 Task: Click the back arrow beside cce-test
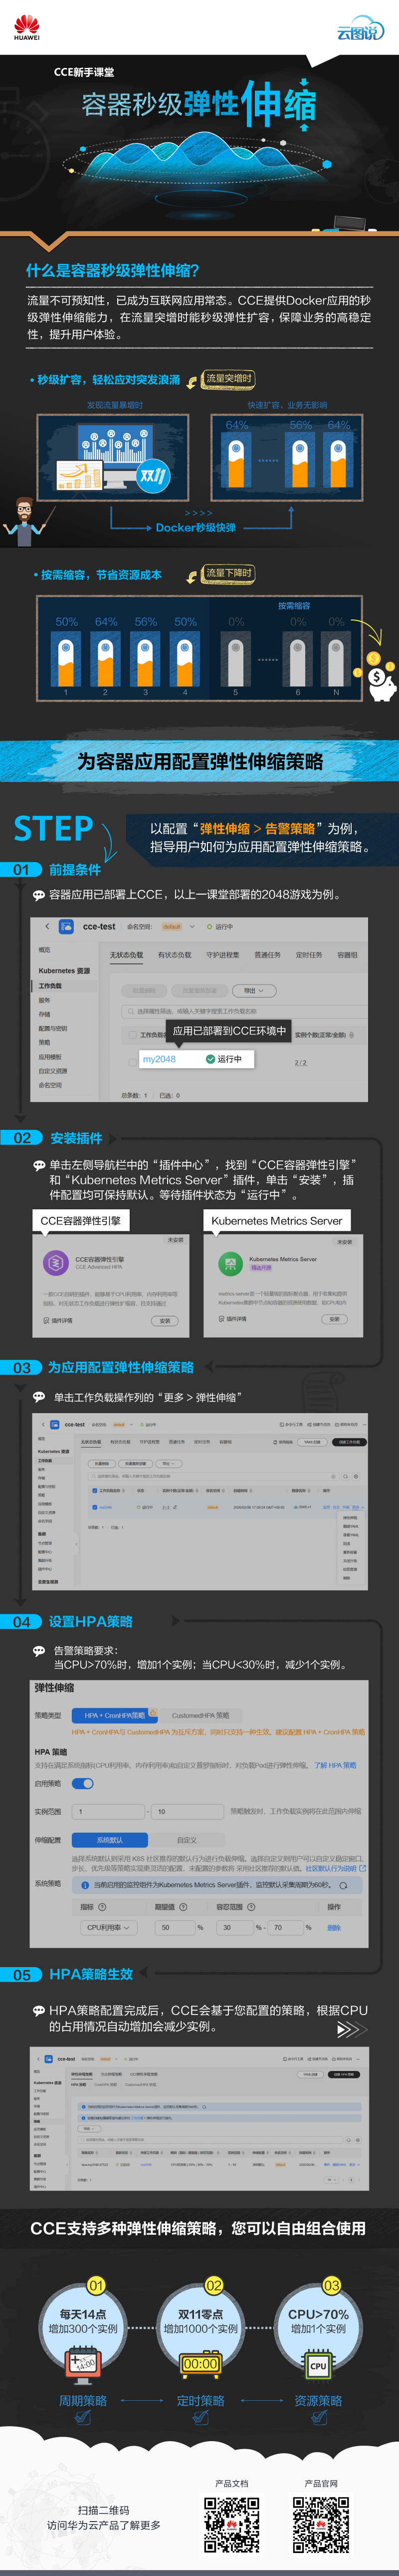[47, 926]
